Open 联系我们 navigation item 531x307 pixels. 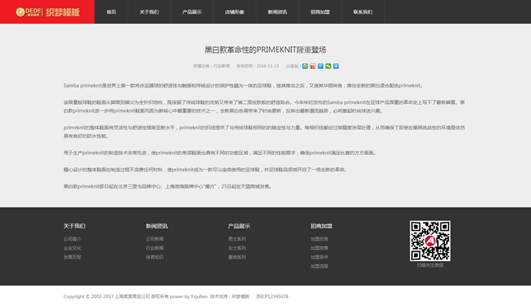[x=362, y=12]
